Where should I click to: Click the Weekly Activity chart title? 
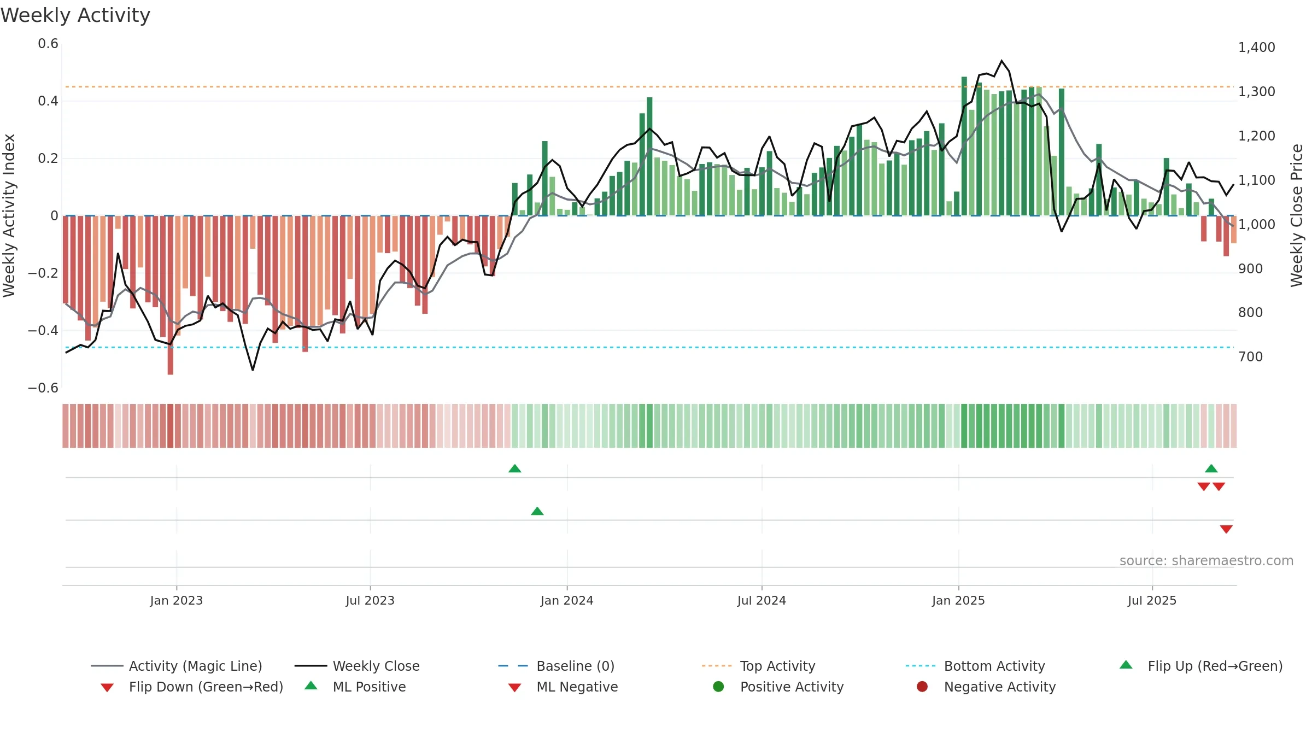point(75,15)
